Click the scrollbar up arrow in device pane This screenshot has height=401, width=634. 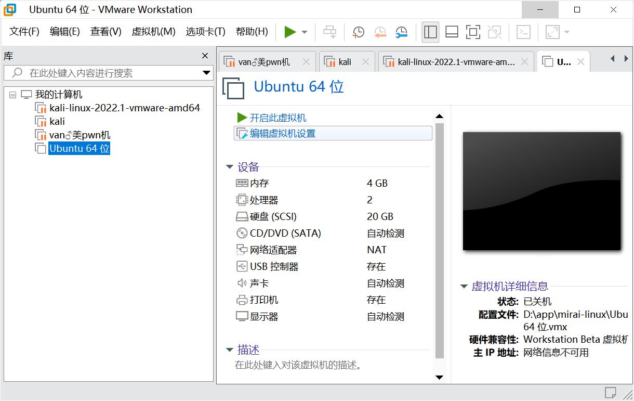coord(439,116)
